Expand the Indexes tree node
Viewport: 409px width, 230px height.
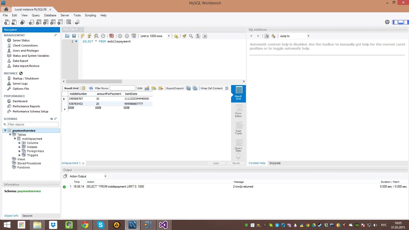click(x=20, y=147)
